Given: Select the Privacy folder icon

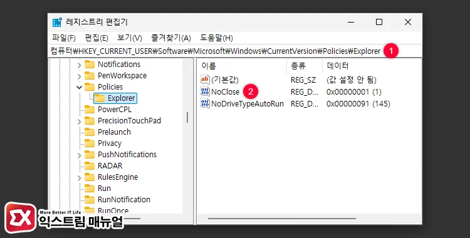Looking at the screenshot, I should click(x=90, y=143).
